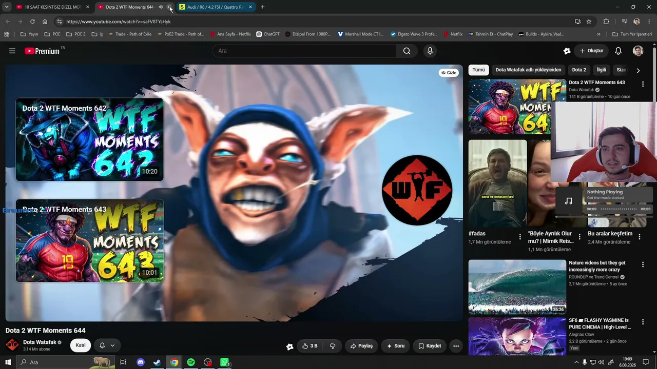Select the İlgili filter chip
The width and height of the screenshot is (657, 369).
pyautogui.click(x=602, y=70)
